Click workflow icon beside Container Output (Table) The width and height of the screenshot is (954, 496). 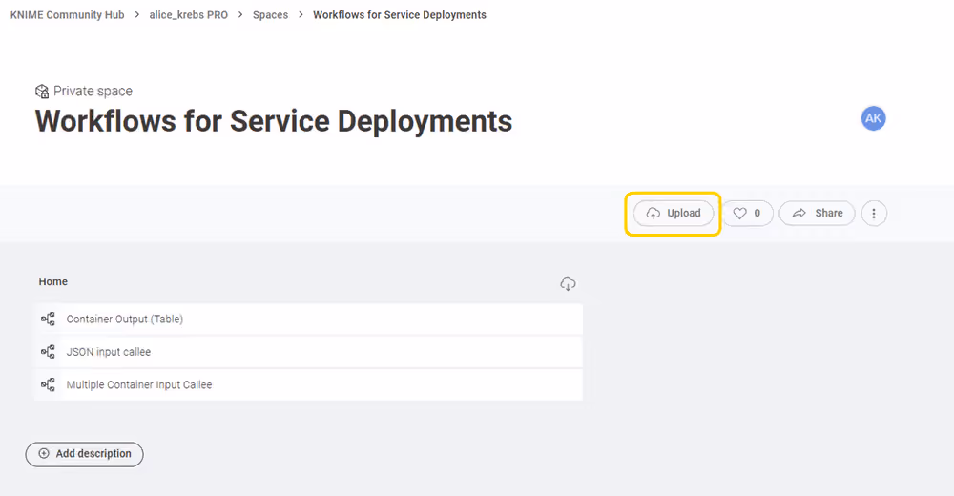click(x=48, y=319)
